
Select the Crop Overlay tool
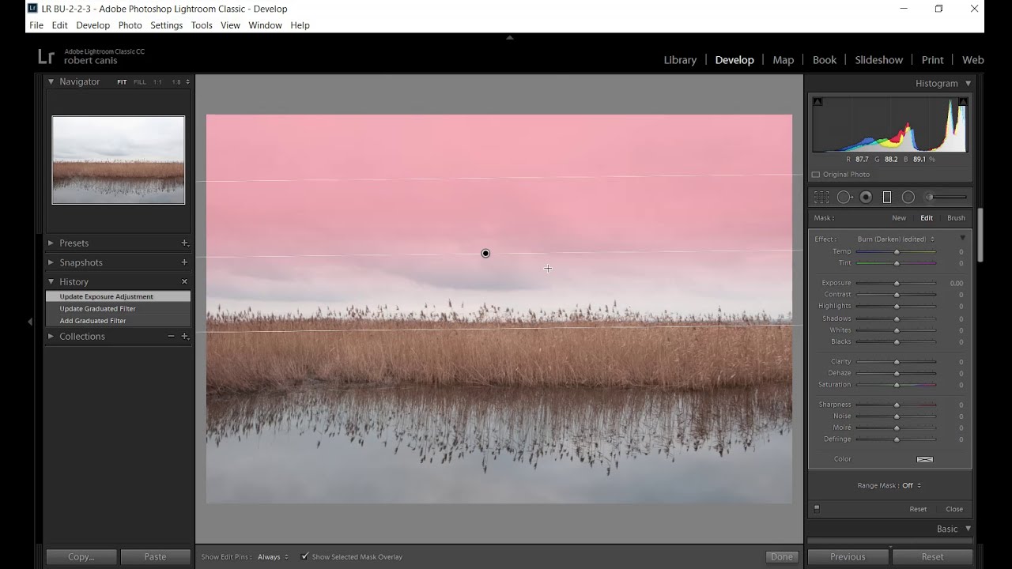click(x=822, y=198)
